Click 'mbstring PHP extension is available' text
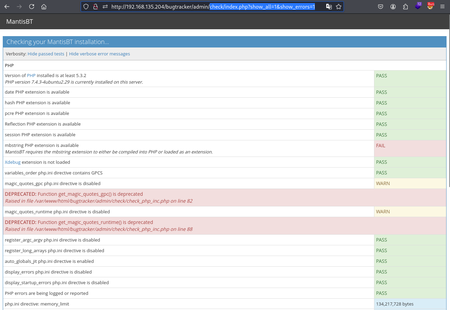The image size is (450, 310). tap(42, 145)
